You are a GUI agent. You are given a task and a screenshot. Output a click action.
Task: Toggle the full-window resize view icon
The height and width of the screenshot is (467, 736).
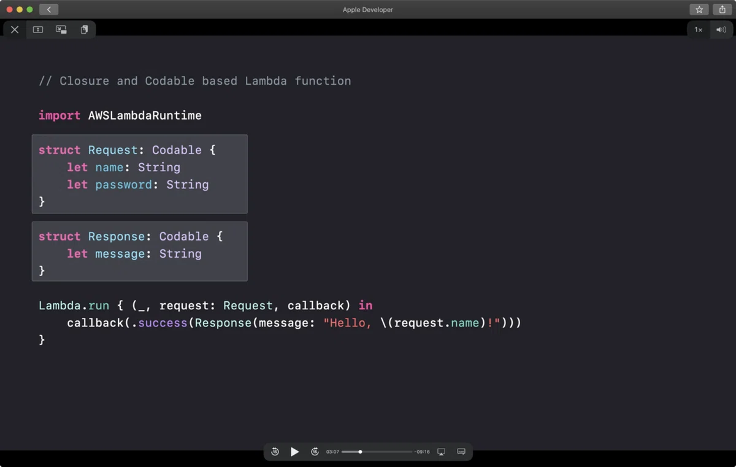(38, 29)
